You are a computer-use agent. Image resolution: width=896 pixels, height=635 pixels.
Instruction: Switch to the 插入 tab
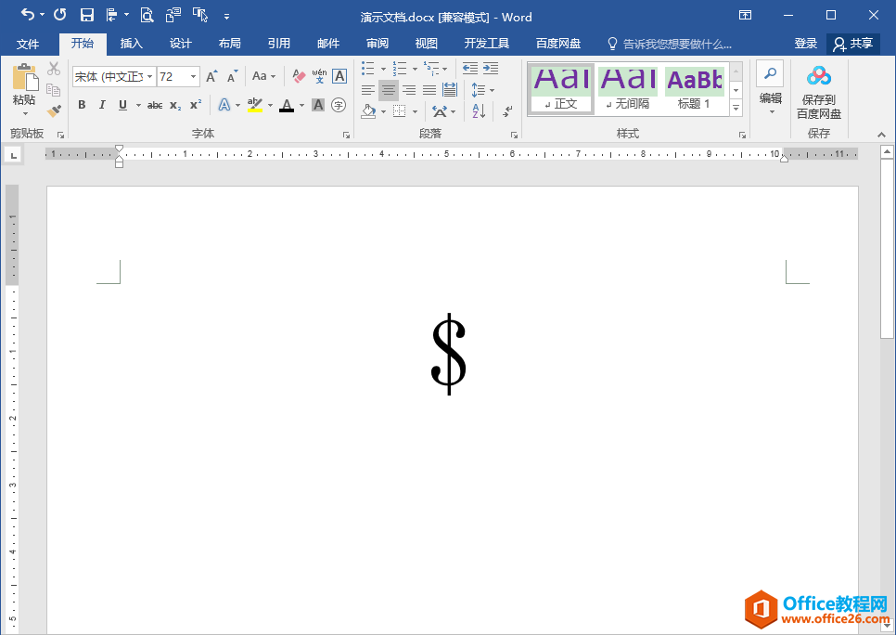tap(132, 44)
